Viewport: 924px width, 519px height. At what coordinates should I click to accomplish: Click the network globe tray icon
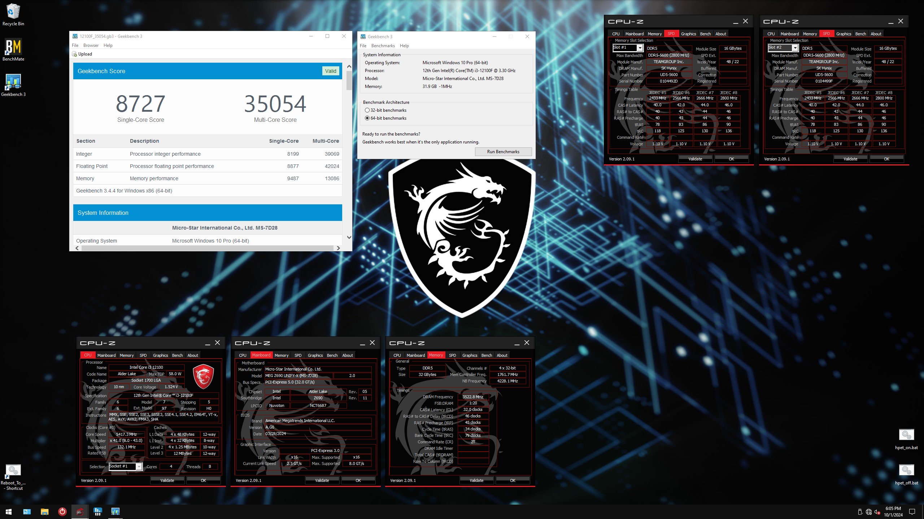point(869,512)
